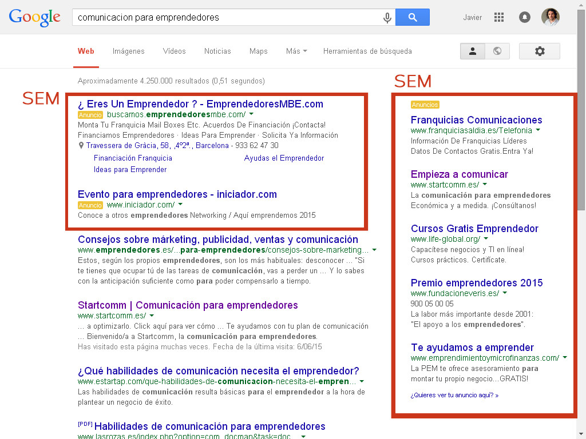
Task: Open Cursos Gratis Emprendedor sidebar ad
Action: (x=474, y=229)
